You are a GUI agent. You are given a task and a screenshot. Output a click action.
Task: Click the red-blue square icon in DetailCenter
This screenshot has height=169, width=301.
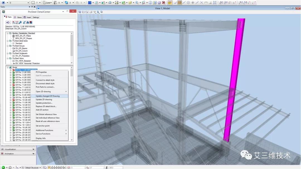click(31, 23)
